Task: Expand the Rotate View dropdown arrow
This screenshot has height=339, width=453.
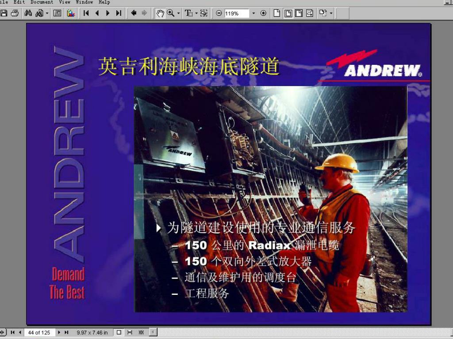Action: click(331, 13)
